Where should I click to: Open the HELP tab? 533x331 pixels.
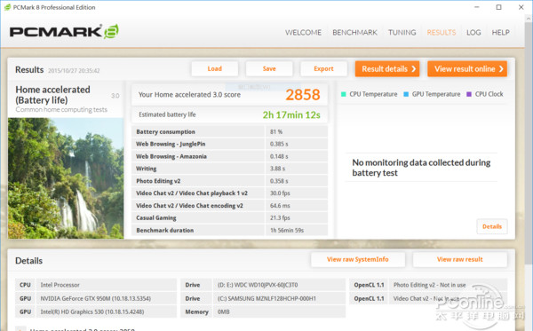tap(500, 33)
